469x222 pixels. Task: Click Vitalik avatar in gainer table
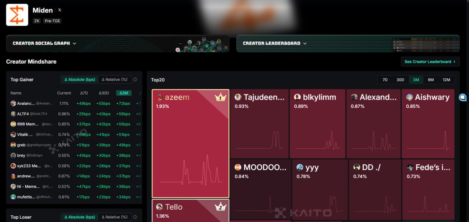click(13, 135)
